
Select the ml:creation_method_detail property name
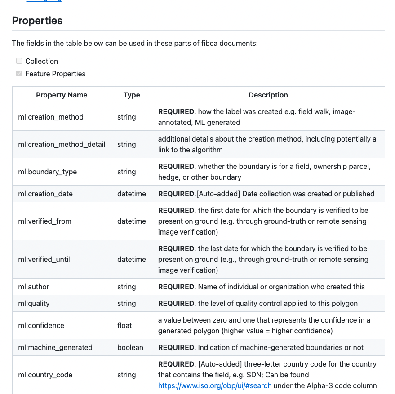point(62,144)
